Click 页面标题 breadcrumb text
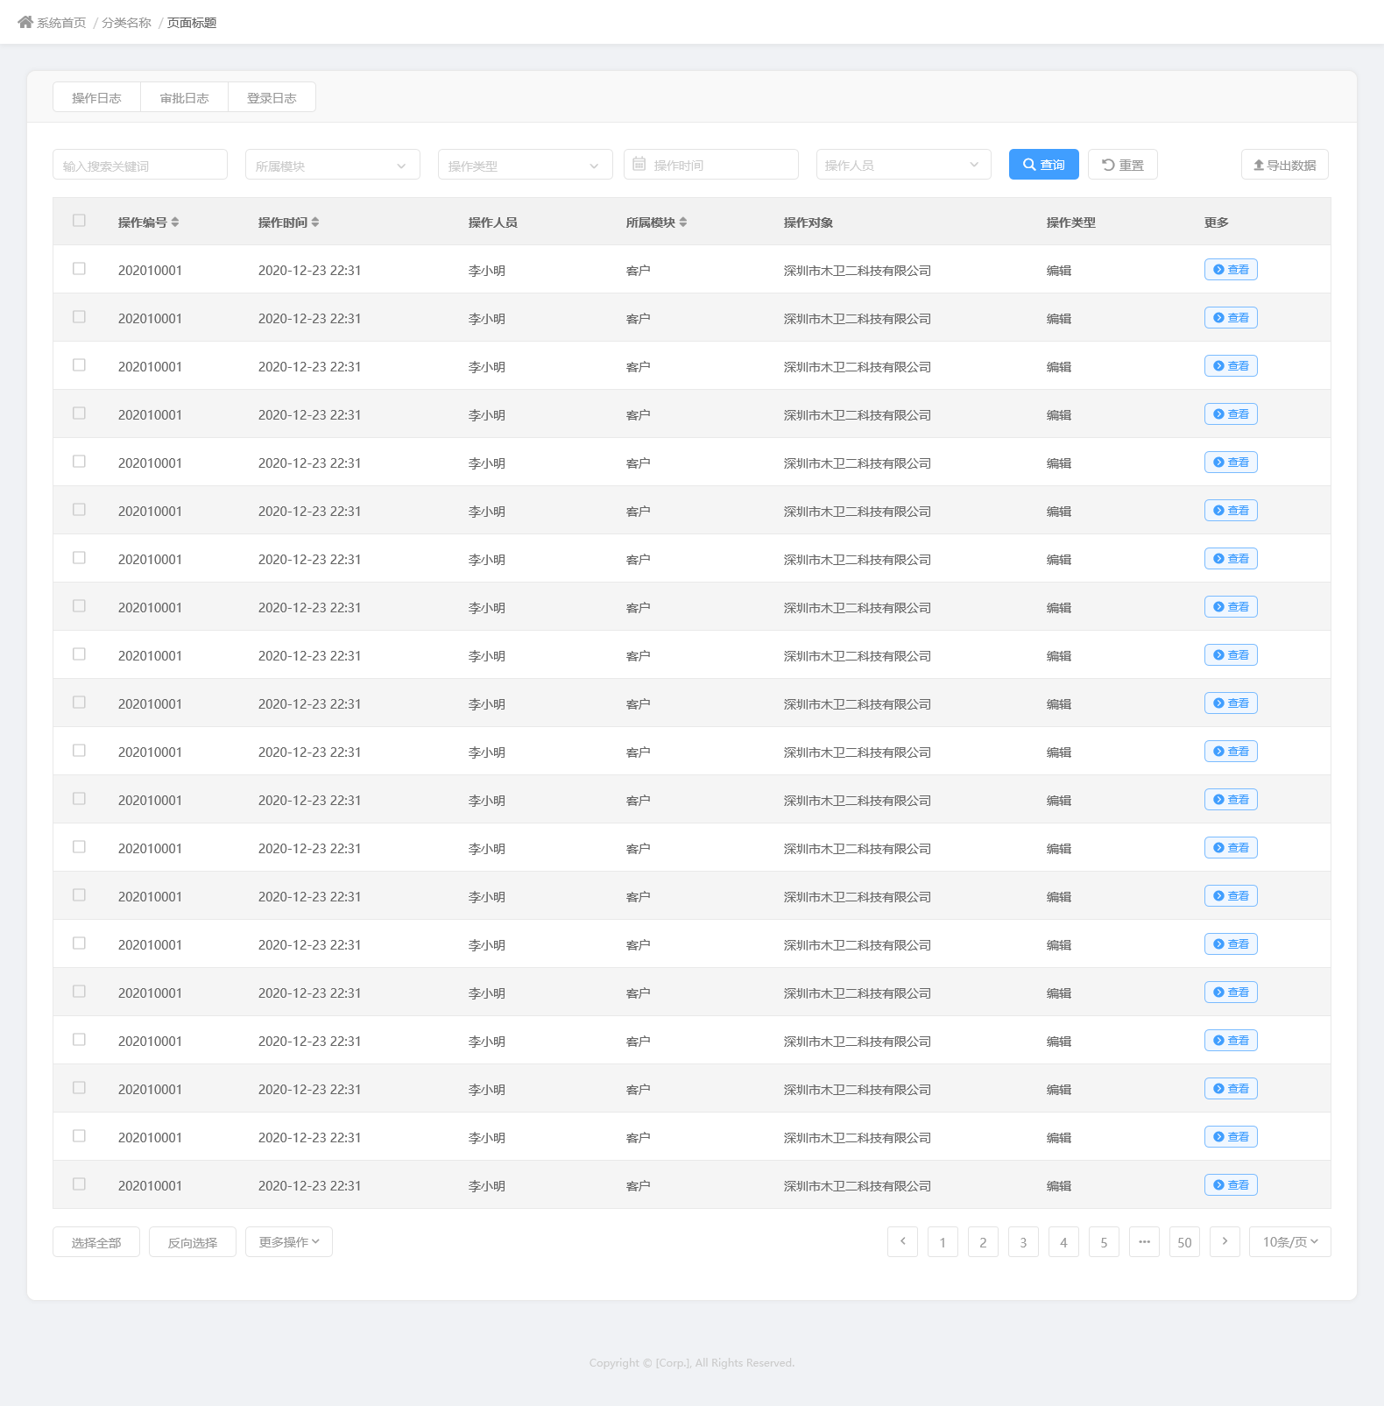Screen dimensions: 1384x1406 (x=192, y=23)
